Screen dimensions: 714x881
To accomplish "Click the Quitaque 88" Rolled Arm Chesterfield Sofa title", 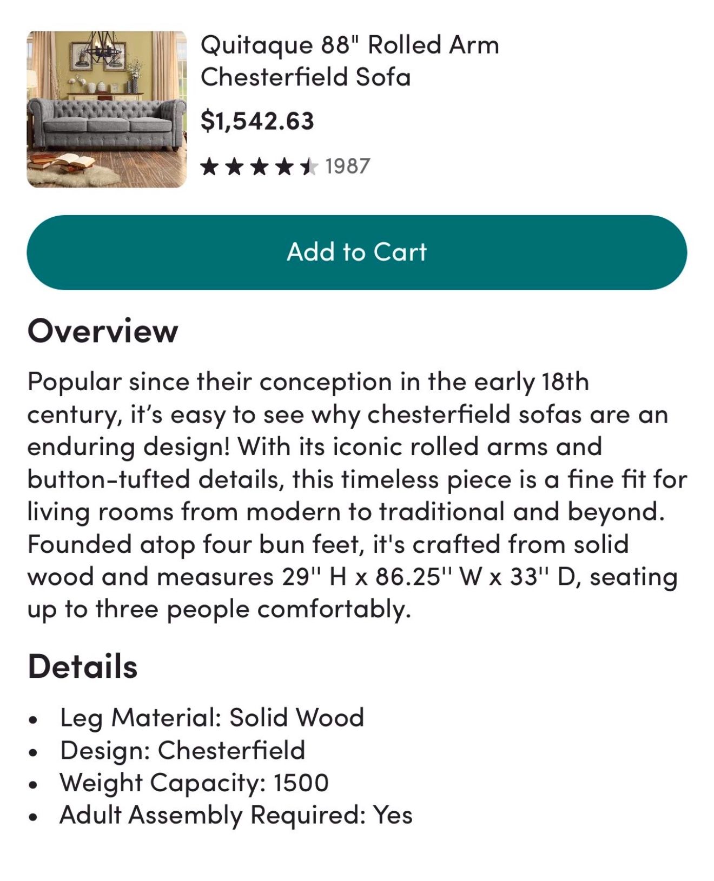I will [x=349, y=61].
